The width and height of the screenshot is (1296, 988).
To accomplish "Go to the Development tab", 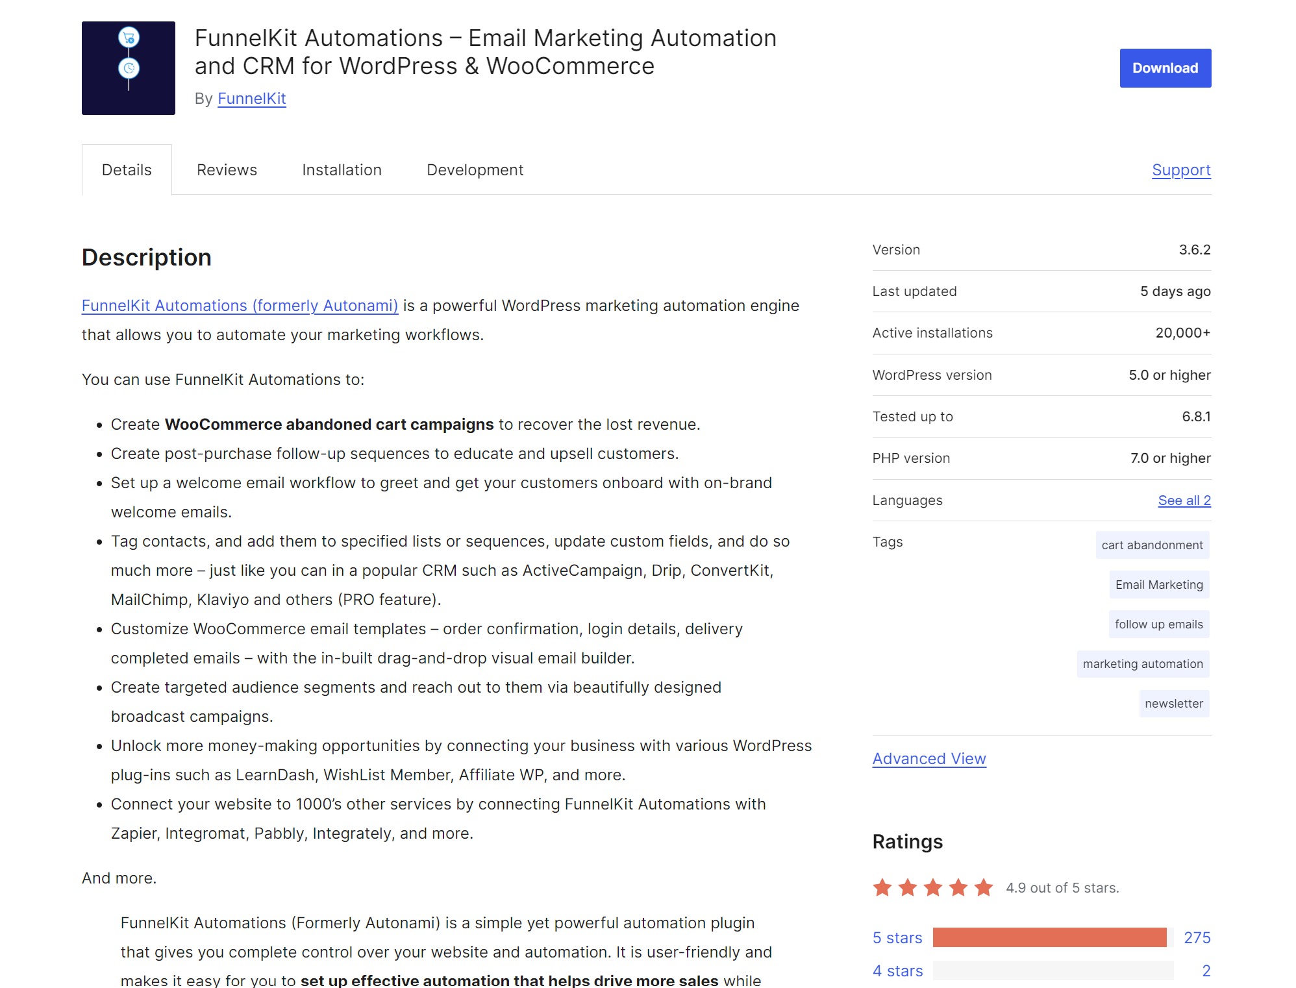I will [475, 170].
